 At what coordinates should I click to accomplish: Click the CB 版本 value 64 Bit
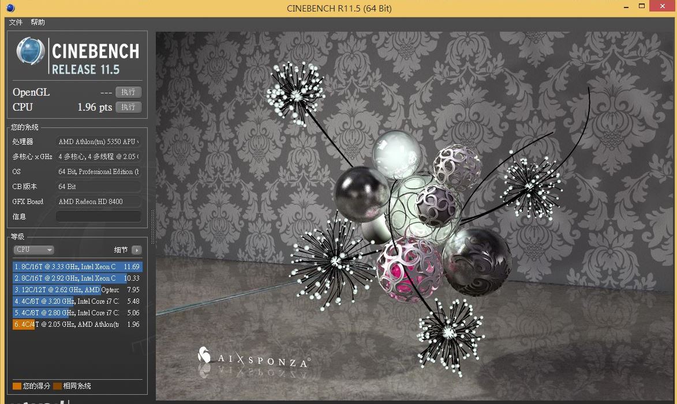(x=99, y=187)
